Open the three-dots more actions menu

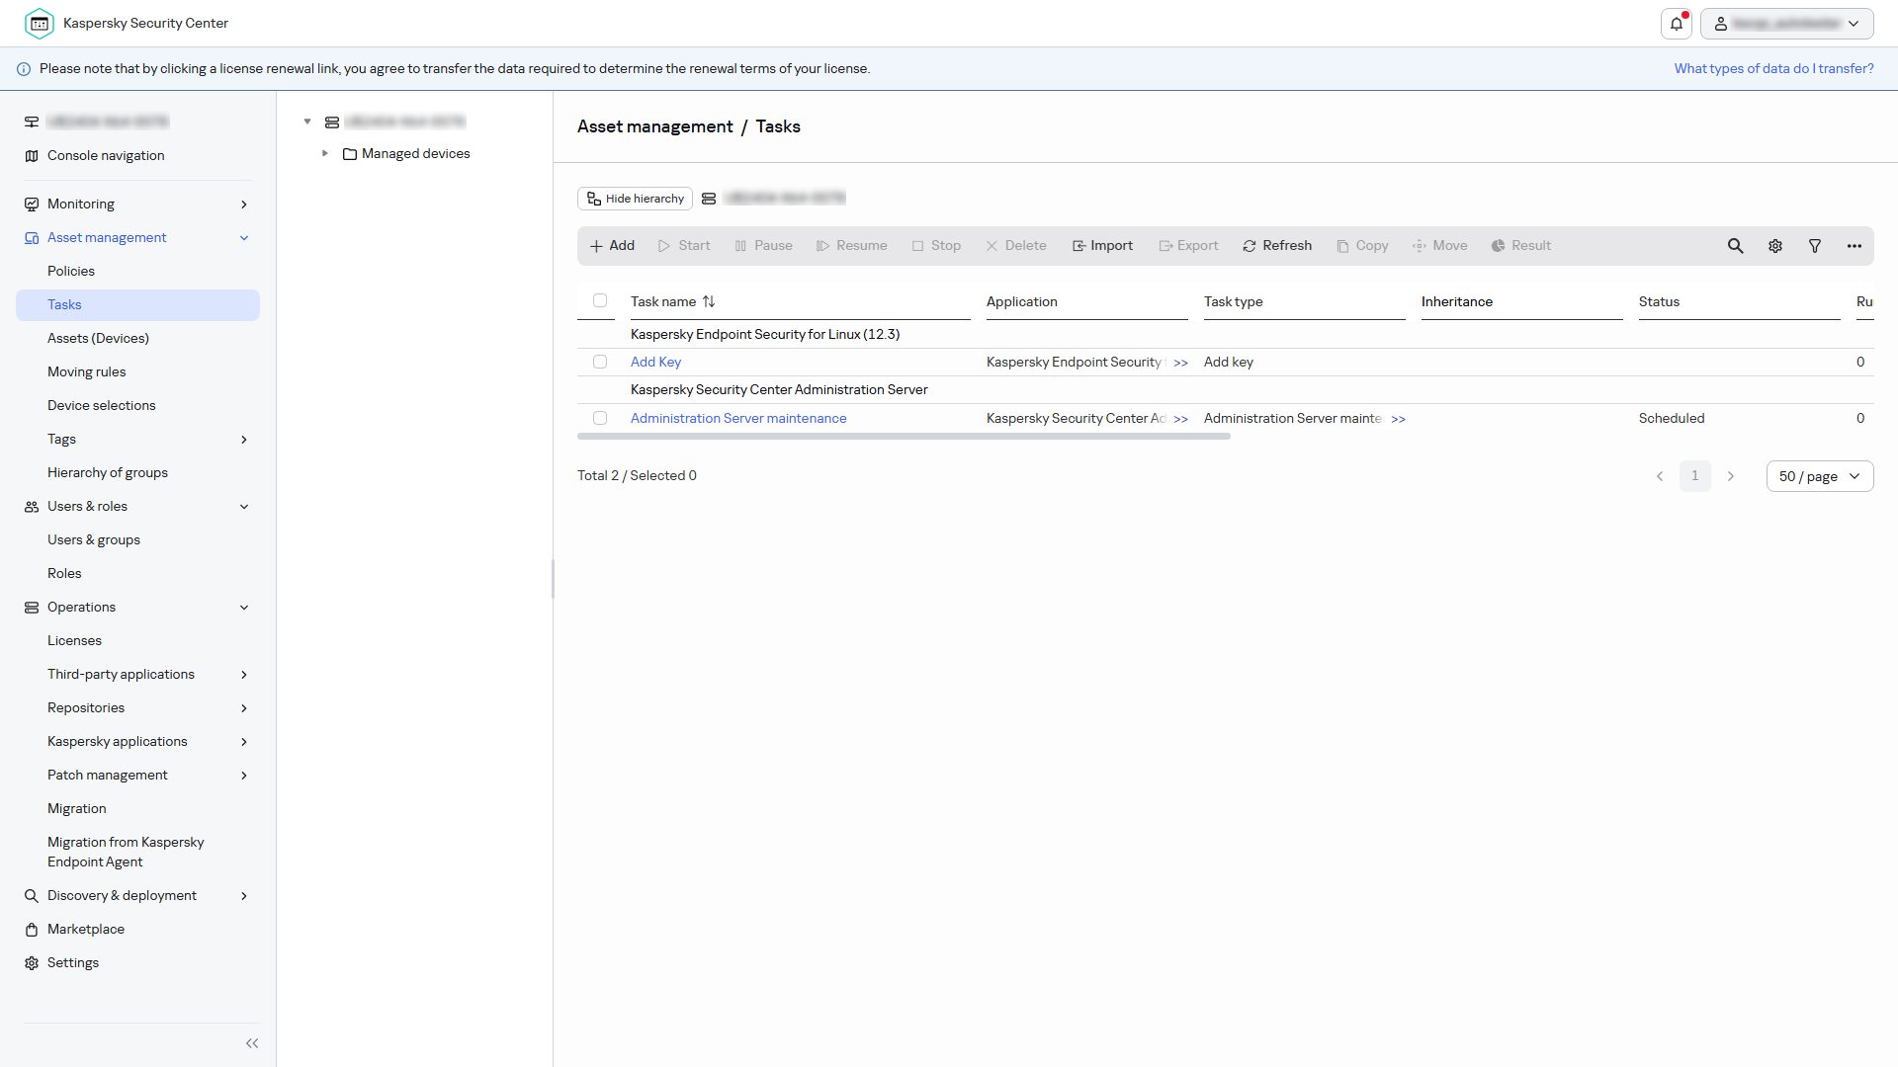[1855, 246]
